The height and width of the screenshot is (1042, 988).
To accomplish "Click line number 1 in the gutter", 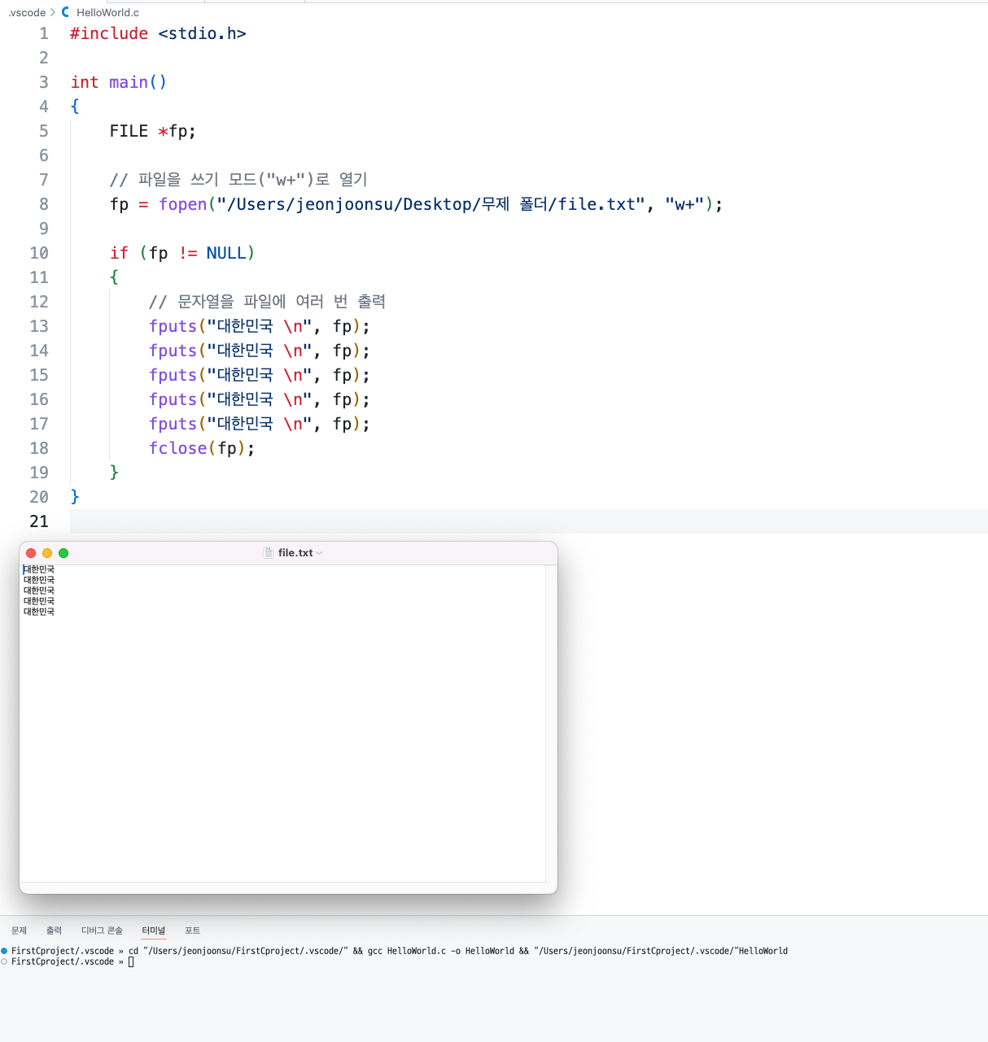I will click(44, 33).
